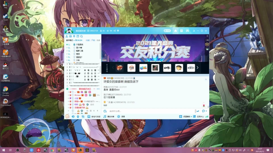
Task: Open the baby face avatar at bottom left
Action: click(x=67, y=116)
